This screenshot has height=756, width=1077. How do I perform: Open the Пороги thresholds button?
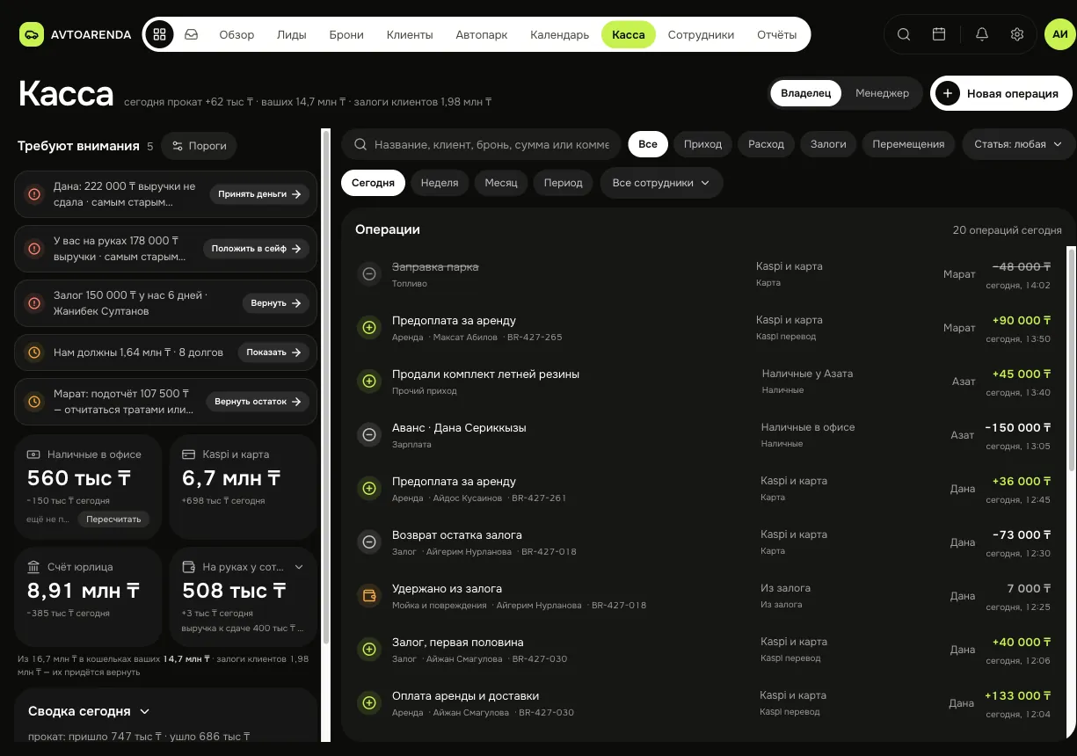200,146
